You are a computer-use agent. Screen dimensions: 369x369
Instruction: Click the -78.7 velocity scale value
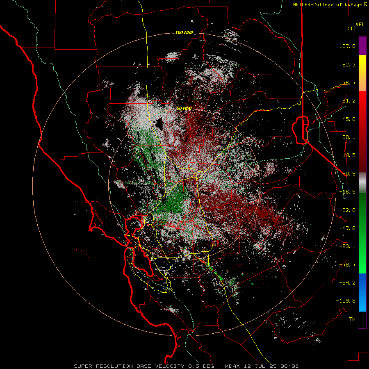347,265
